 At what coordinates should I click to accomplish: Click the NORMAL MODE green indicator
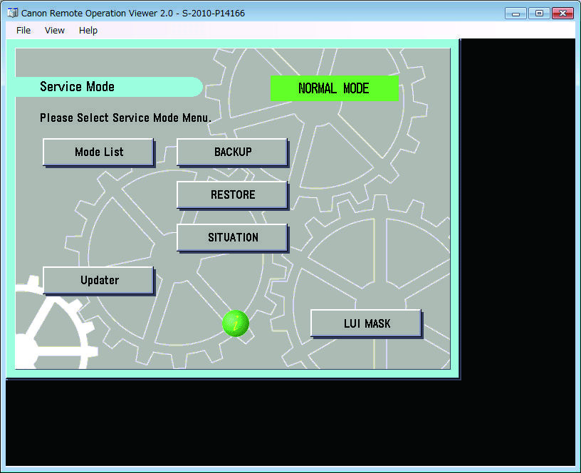(335, 88)
